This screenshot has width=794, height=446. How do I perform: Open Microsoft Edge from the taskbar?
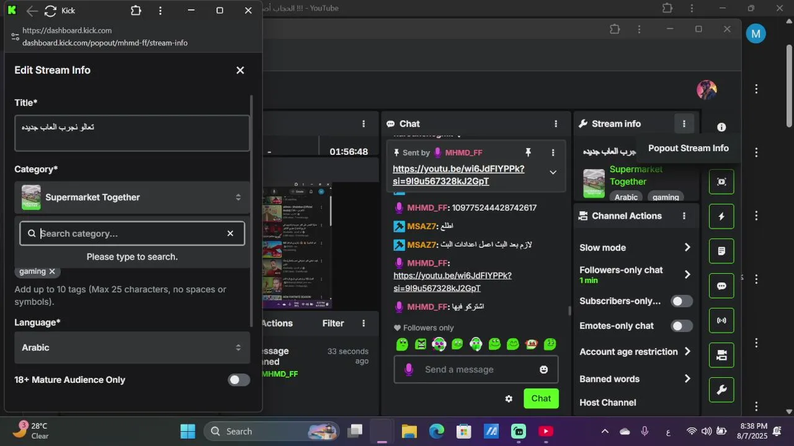[437, 431]
